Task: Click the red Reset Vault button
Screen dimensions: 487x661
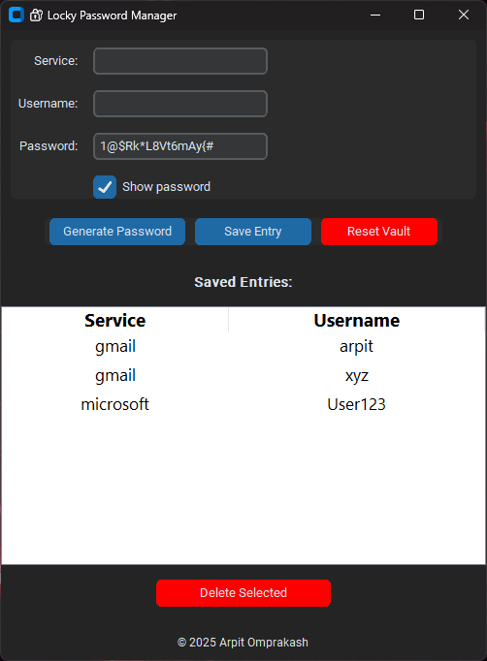Action: pyautogui.click(x=379, y=232)
